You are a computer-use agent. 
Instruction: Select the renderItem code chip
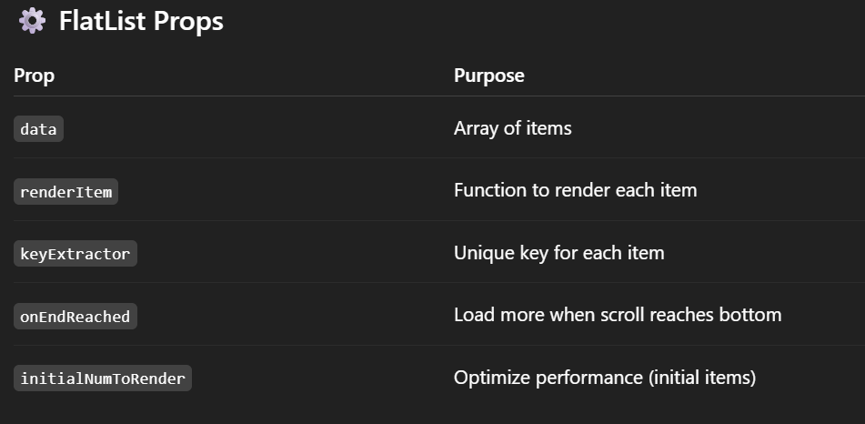coord(65,192)
